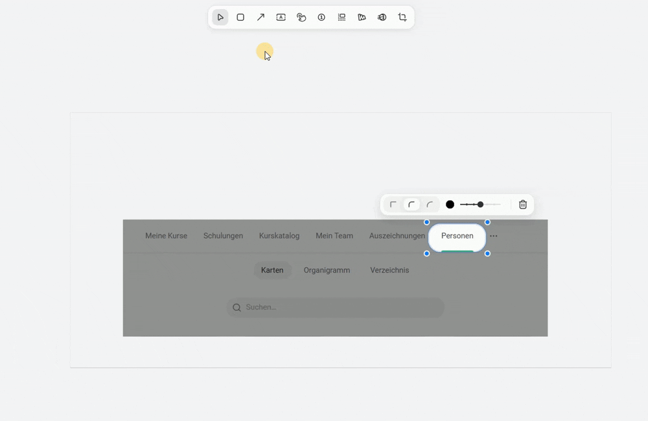Select the crop tool
This screenshot has width=648, height=421.
pyautogui.click(x=402, y=17)
